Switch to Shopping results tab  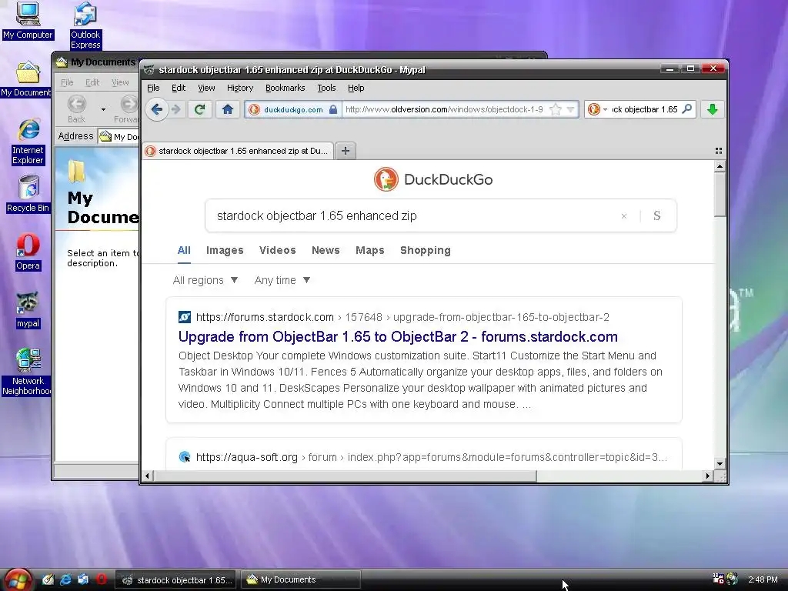pos(425,250)
